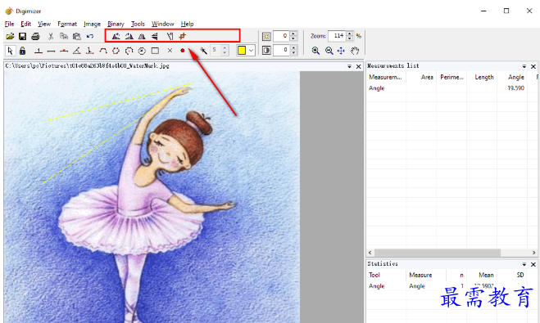Flip the image vertically
The height and width of the screenshot is (323, 540).
[x=155, y=36]
